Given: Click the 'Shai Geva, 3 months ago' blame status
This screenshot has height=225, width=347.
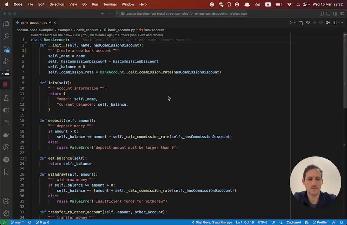Looking at the screenshot, I should [x=212, y=222].
